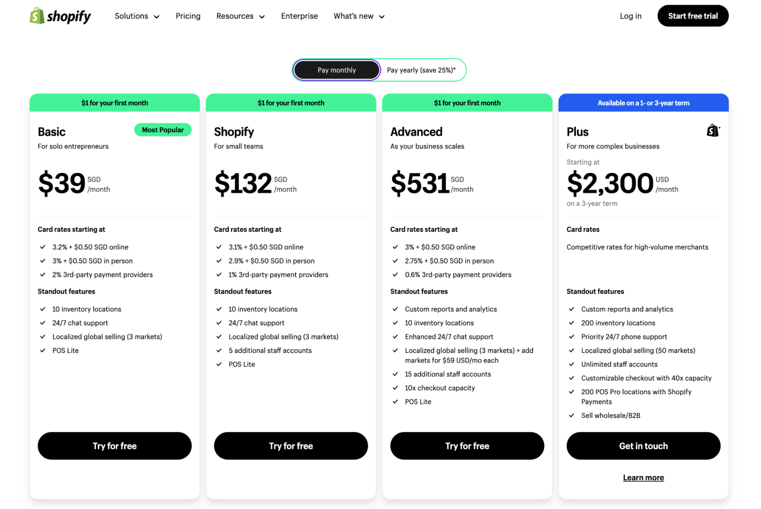Select the Pay monthly option

coord(336,70)
